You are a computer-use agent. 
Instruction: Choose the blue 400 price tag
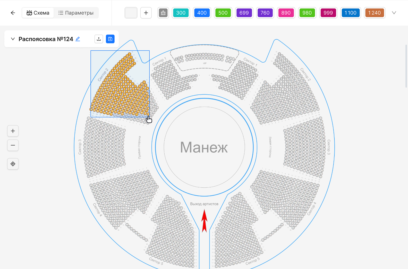202,13
